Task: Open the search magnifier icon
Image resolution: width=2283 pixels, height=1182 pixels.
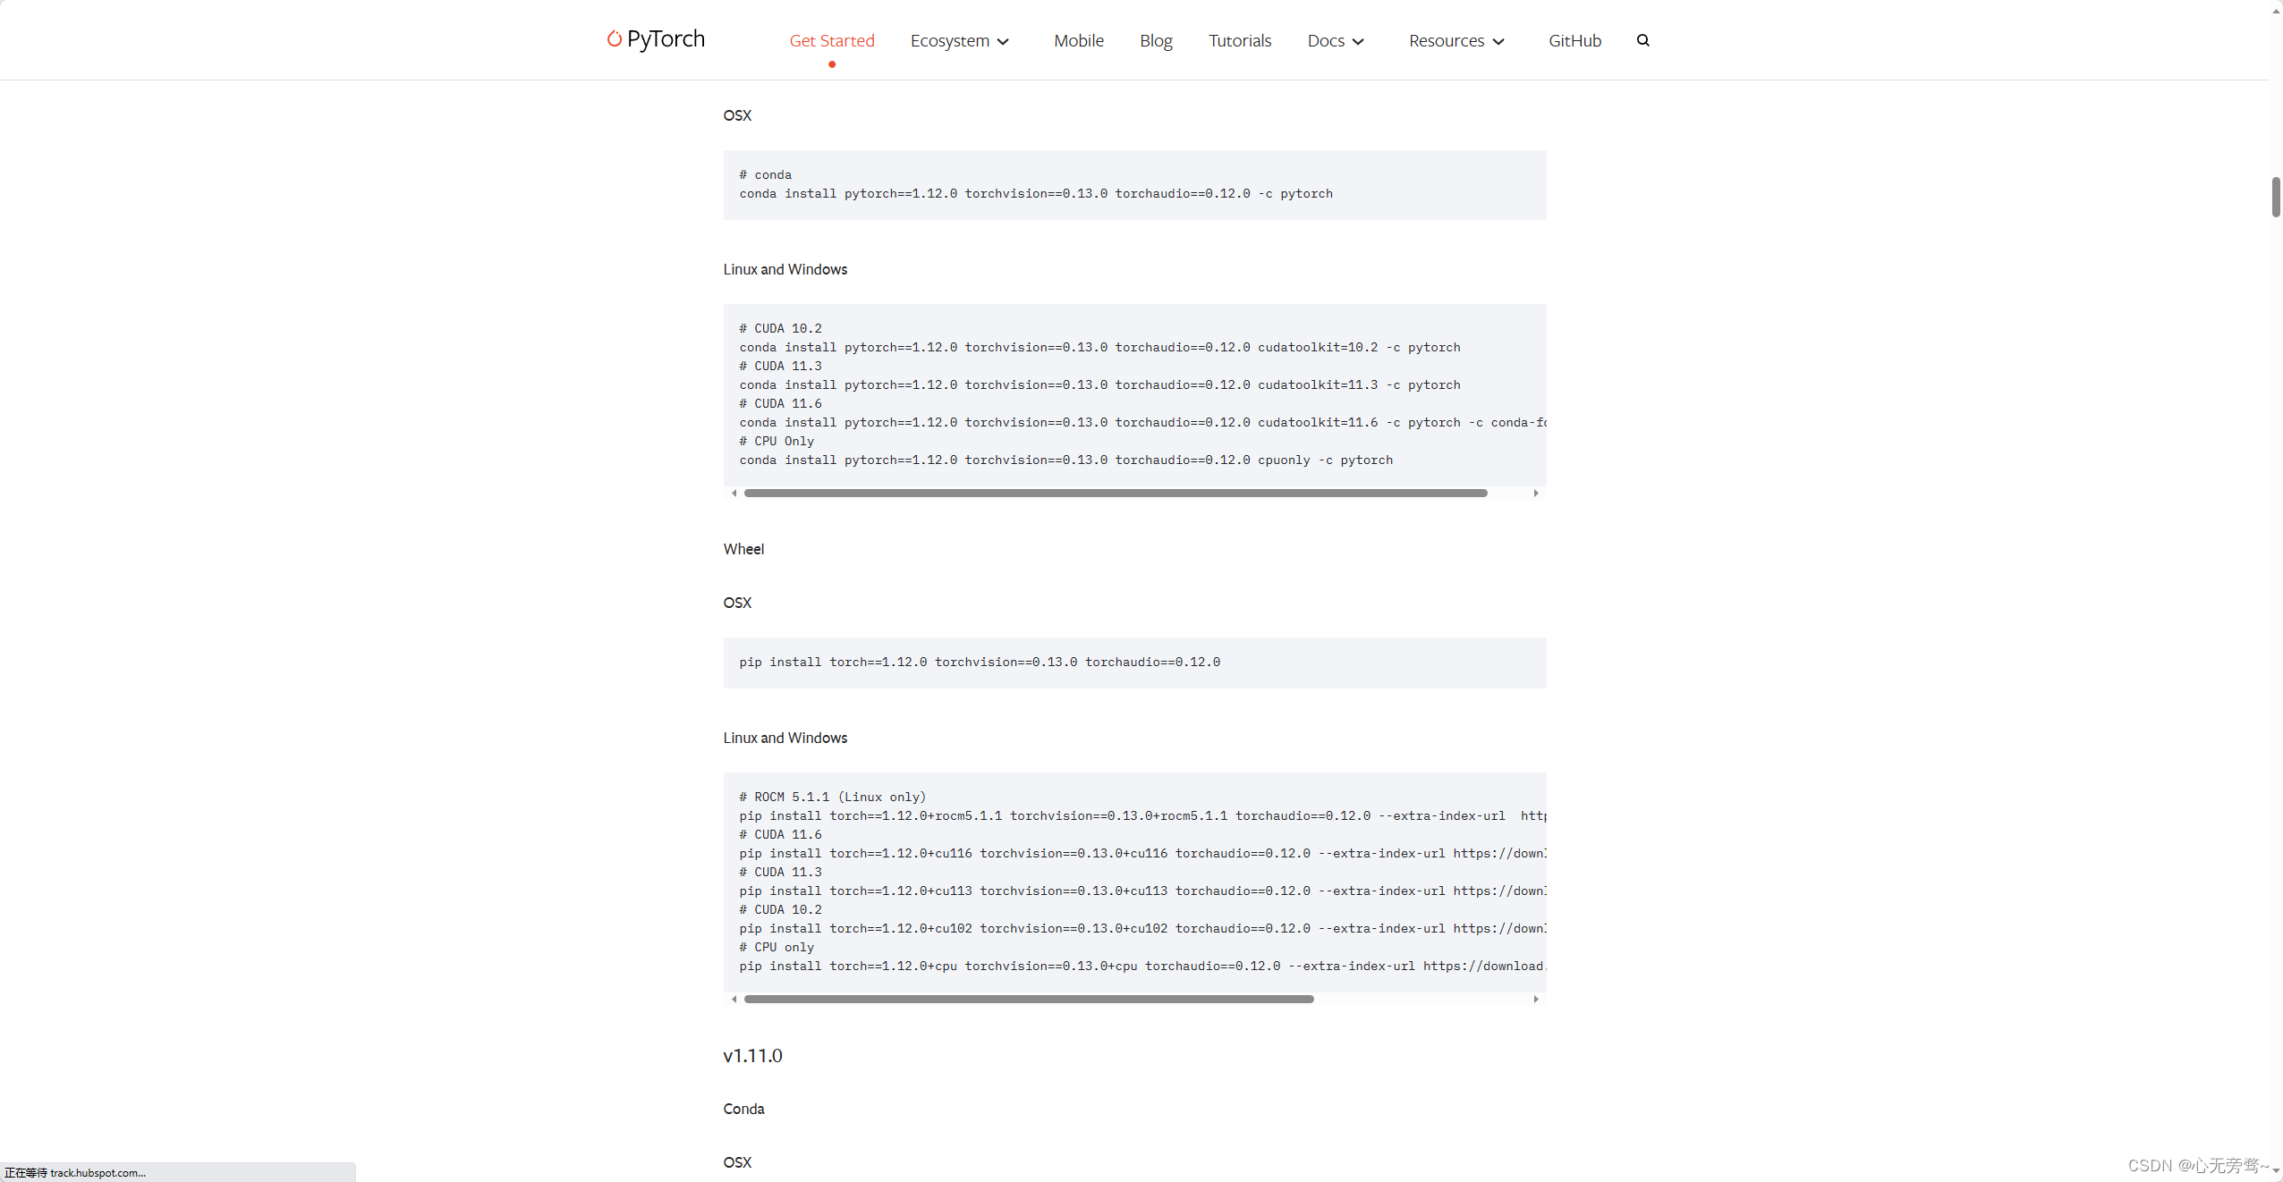Action: coord(1643,40)
